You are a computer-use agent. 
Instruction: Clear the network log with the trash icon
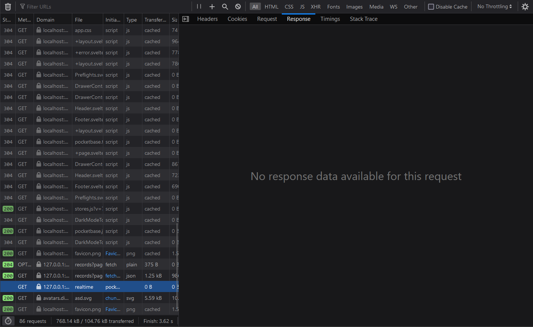click(x=8, y=7)
